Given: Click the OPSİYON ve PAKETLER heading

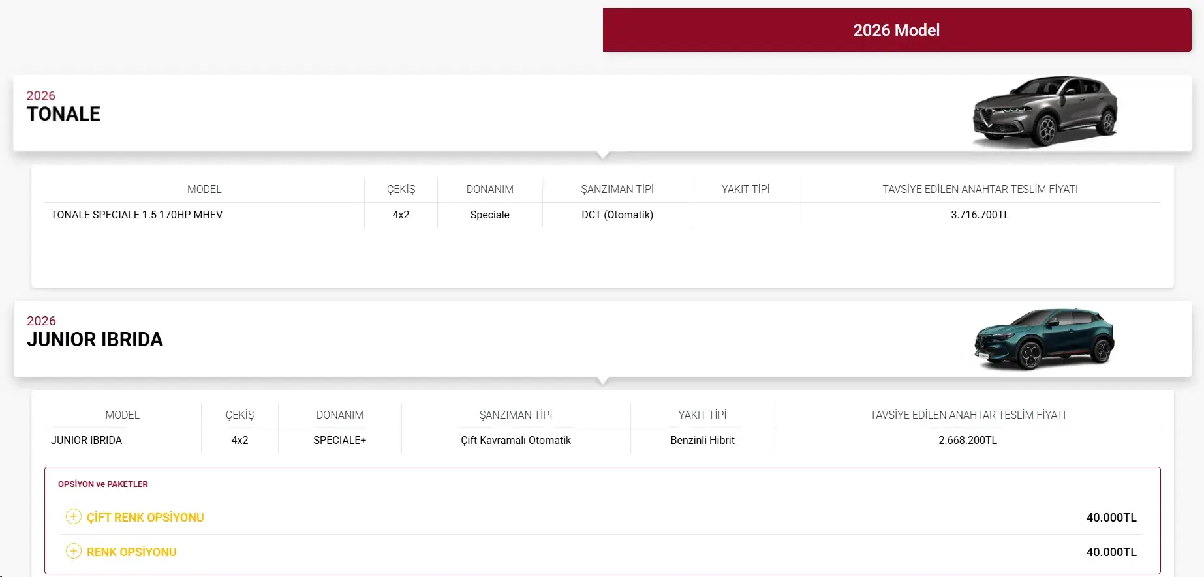Looking at the screenshot, I should pos(103,484).
